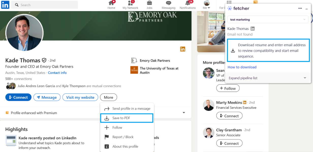Screen dimensions: 313x152
Task: Click the Follow button under Sean
Action: coord(228,88)
